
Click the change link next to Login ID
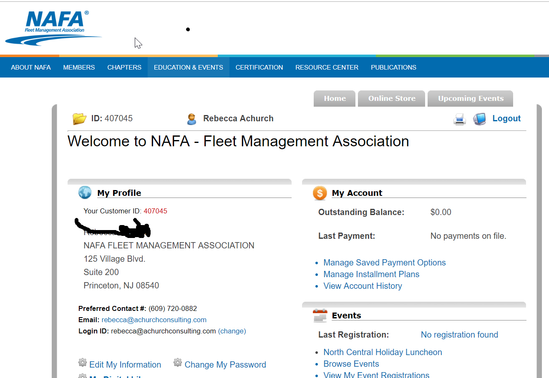(x=232, y=331)
